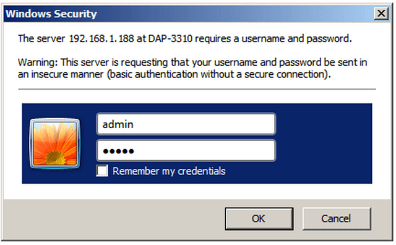
Task: Click the word Warning in the message
Action: [x=38, y=62]
